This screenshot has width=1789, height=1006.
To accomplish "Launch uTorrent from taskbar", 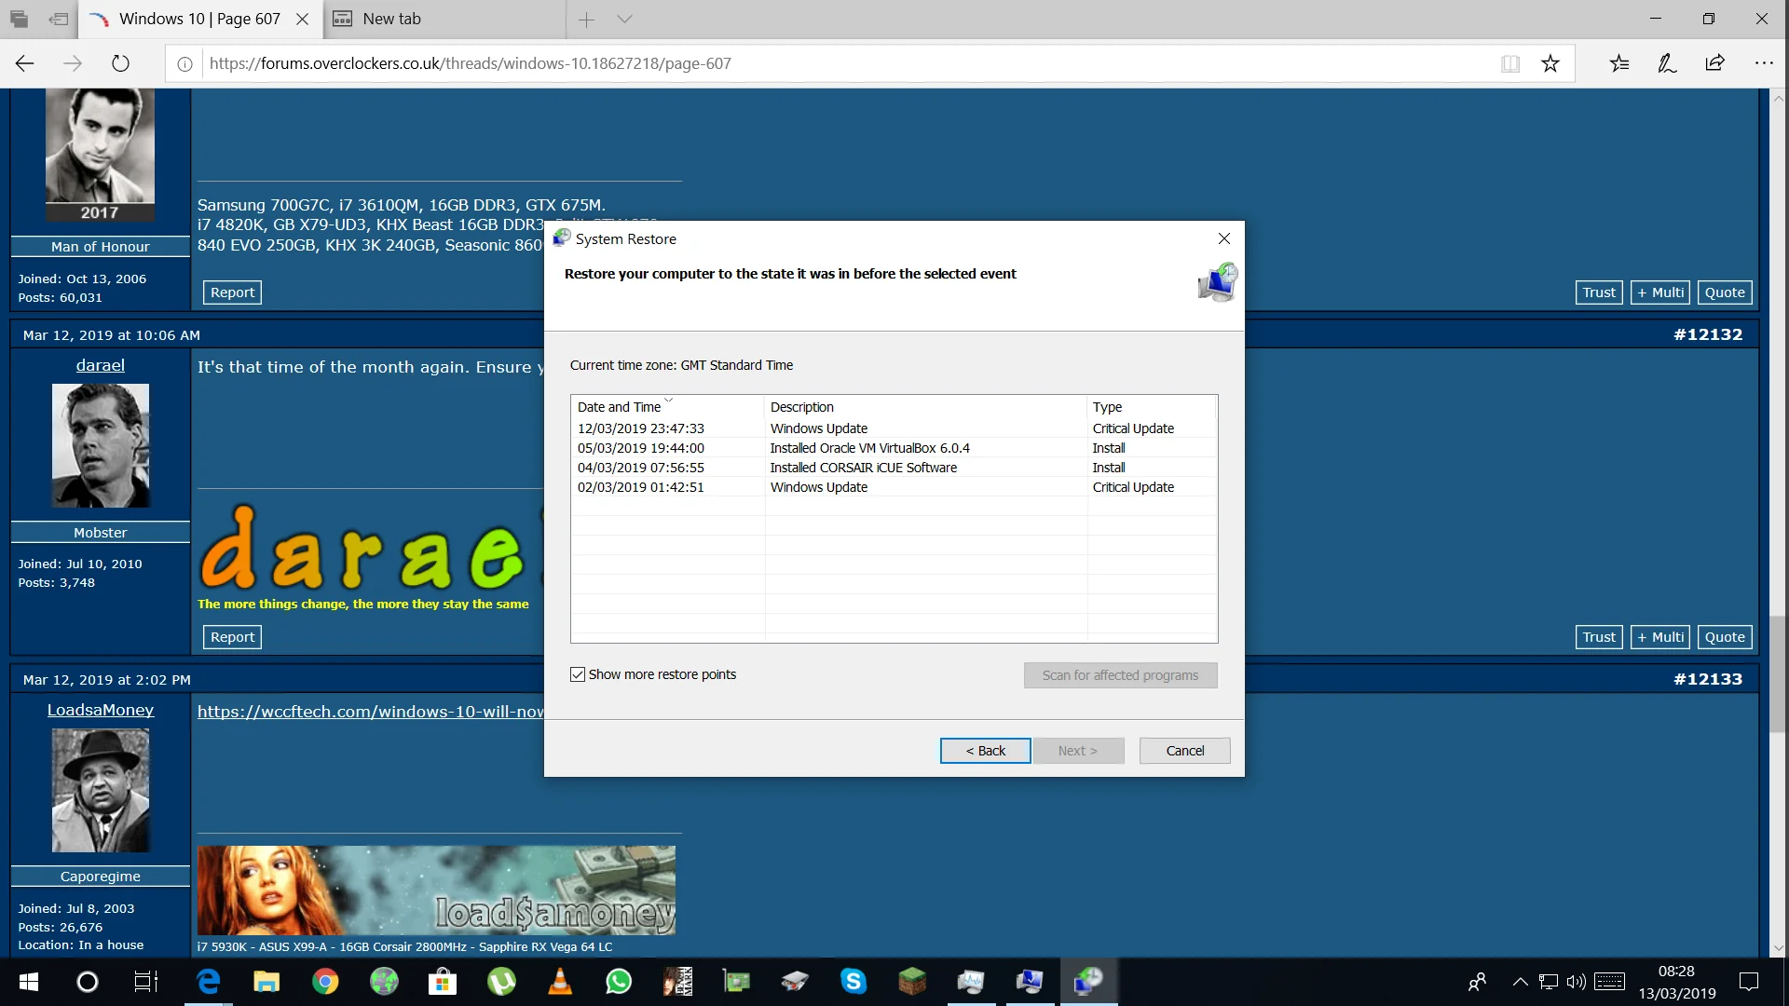I will pos(501,982).
